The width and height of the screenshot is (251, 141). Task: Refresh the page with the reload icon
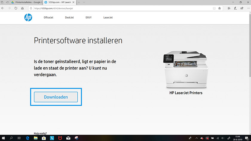tap(16, 8)
